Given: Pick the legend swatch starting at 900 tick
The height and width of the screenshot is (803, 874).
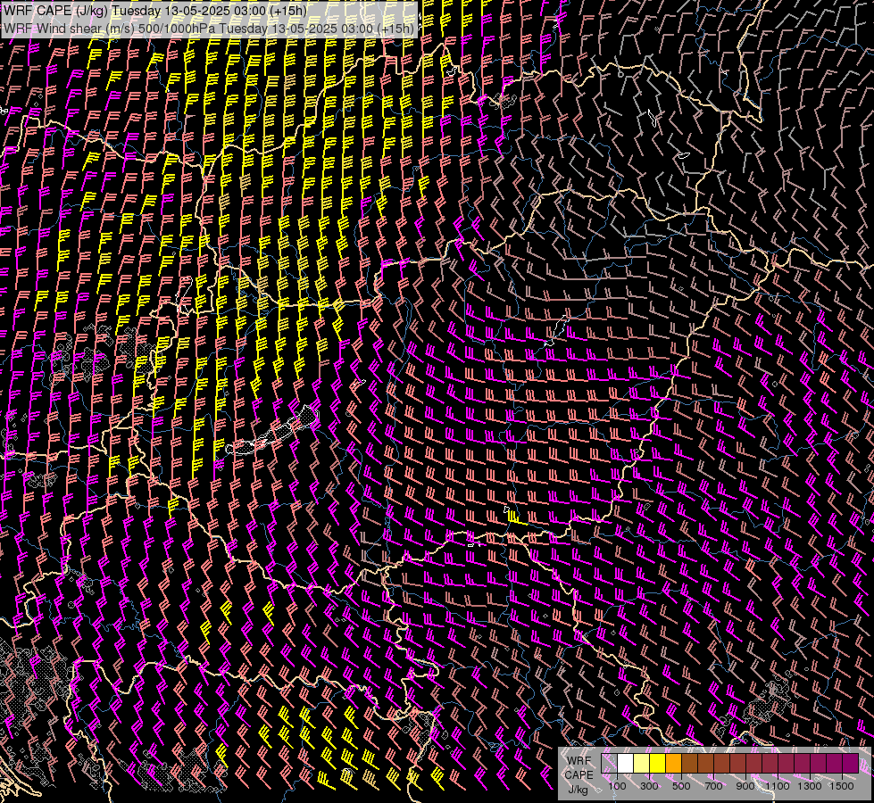Looking at the screenshot, I should click(x=753, y=764).
